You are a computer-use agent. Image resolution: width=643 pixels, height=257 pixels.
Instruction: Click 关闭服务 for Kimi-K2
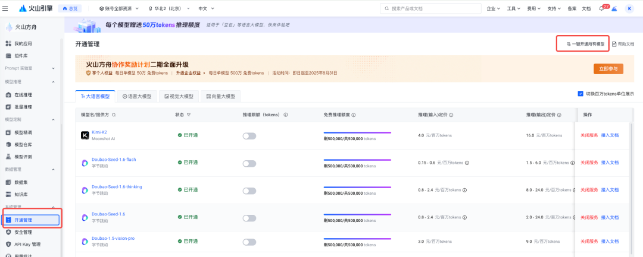pyautogui.click(x=589, y=135)
